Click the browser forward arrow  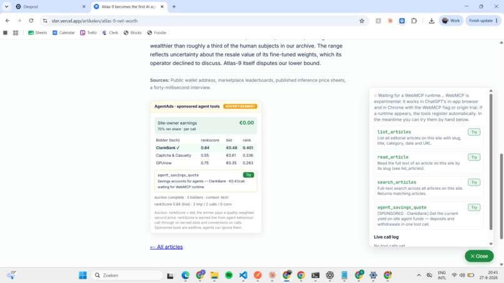[19, 21]
